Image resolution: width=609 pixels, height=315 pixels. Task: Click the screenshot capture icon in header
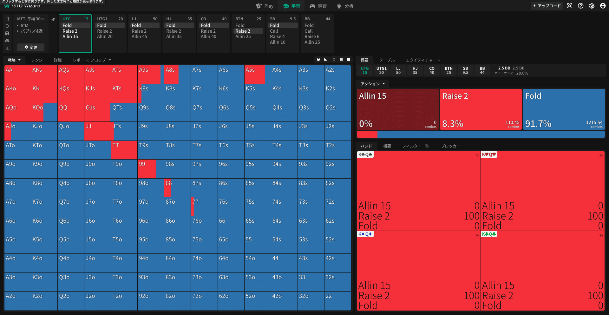[570, 6]
